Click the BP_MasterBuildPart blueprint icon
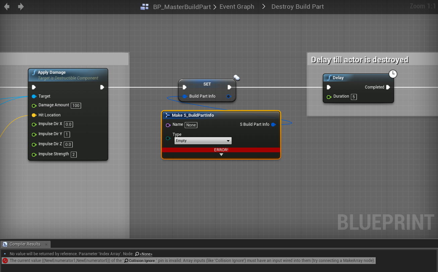Viewport: 438px width, 272px height. pos(144,7)
